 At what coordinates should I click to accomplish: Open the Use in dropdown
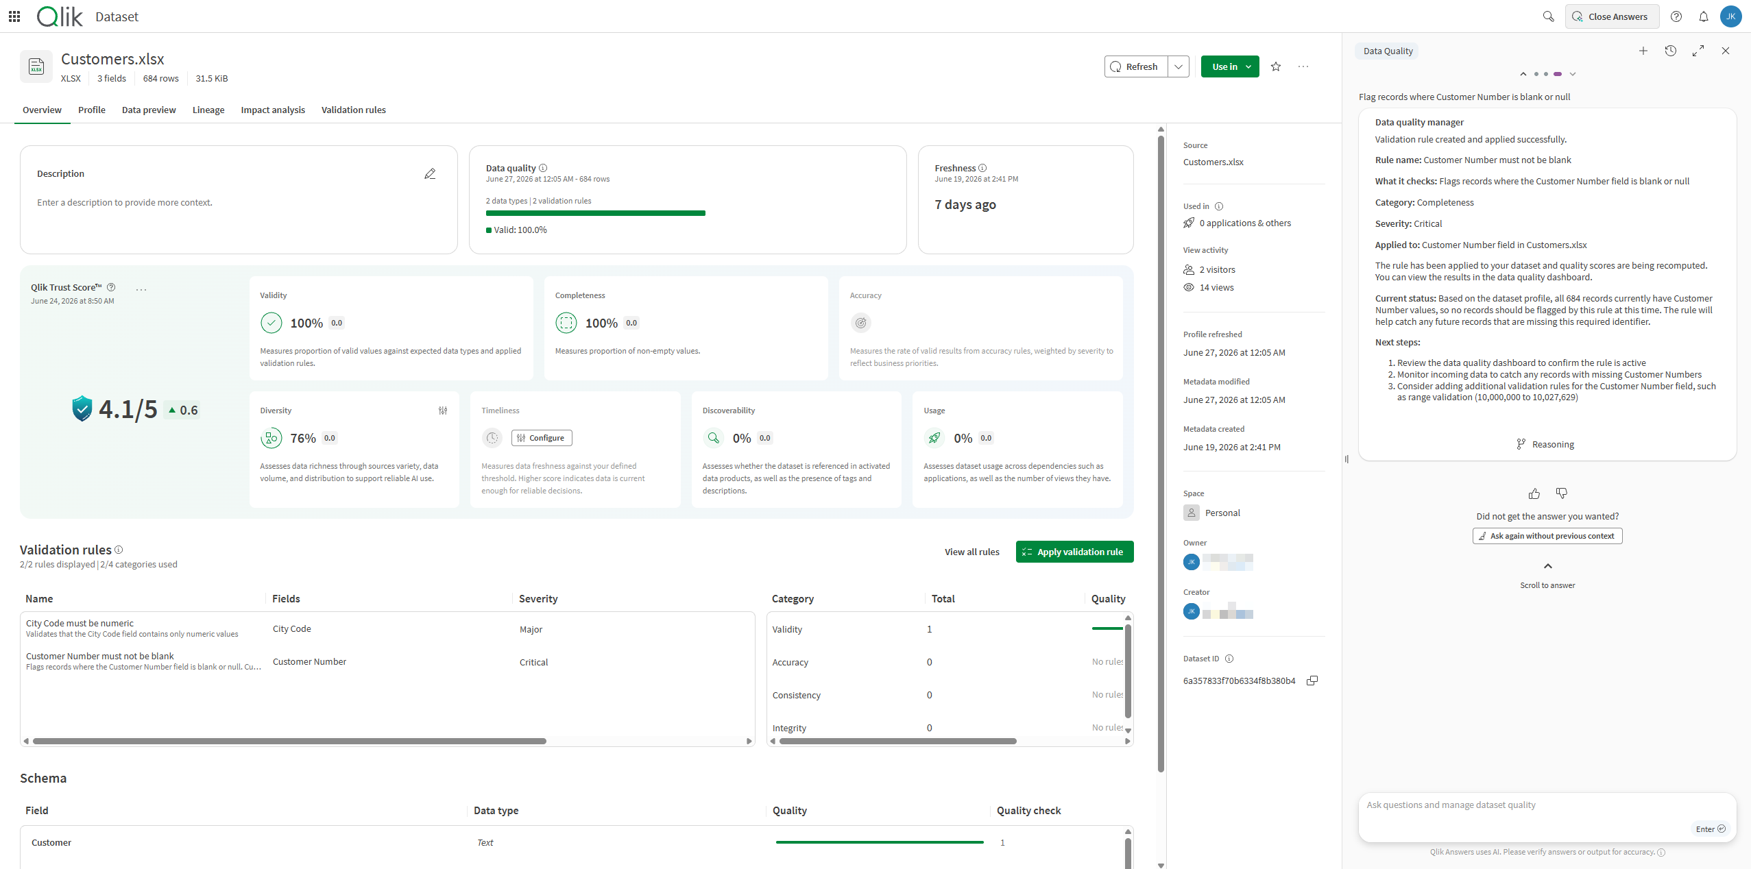(1230, 66)
